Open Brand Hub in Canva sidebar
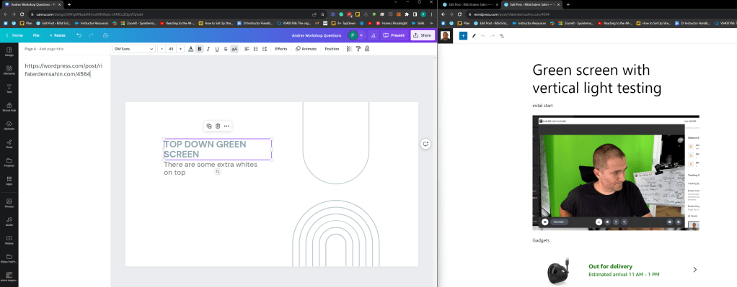 point(9,107)
